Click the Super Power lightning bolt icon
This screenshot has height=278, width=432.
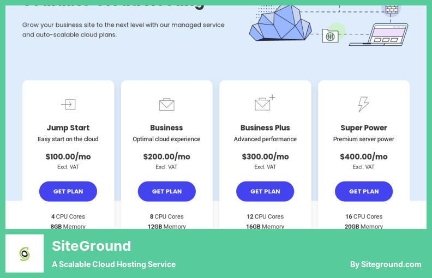363,104
